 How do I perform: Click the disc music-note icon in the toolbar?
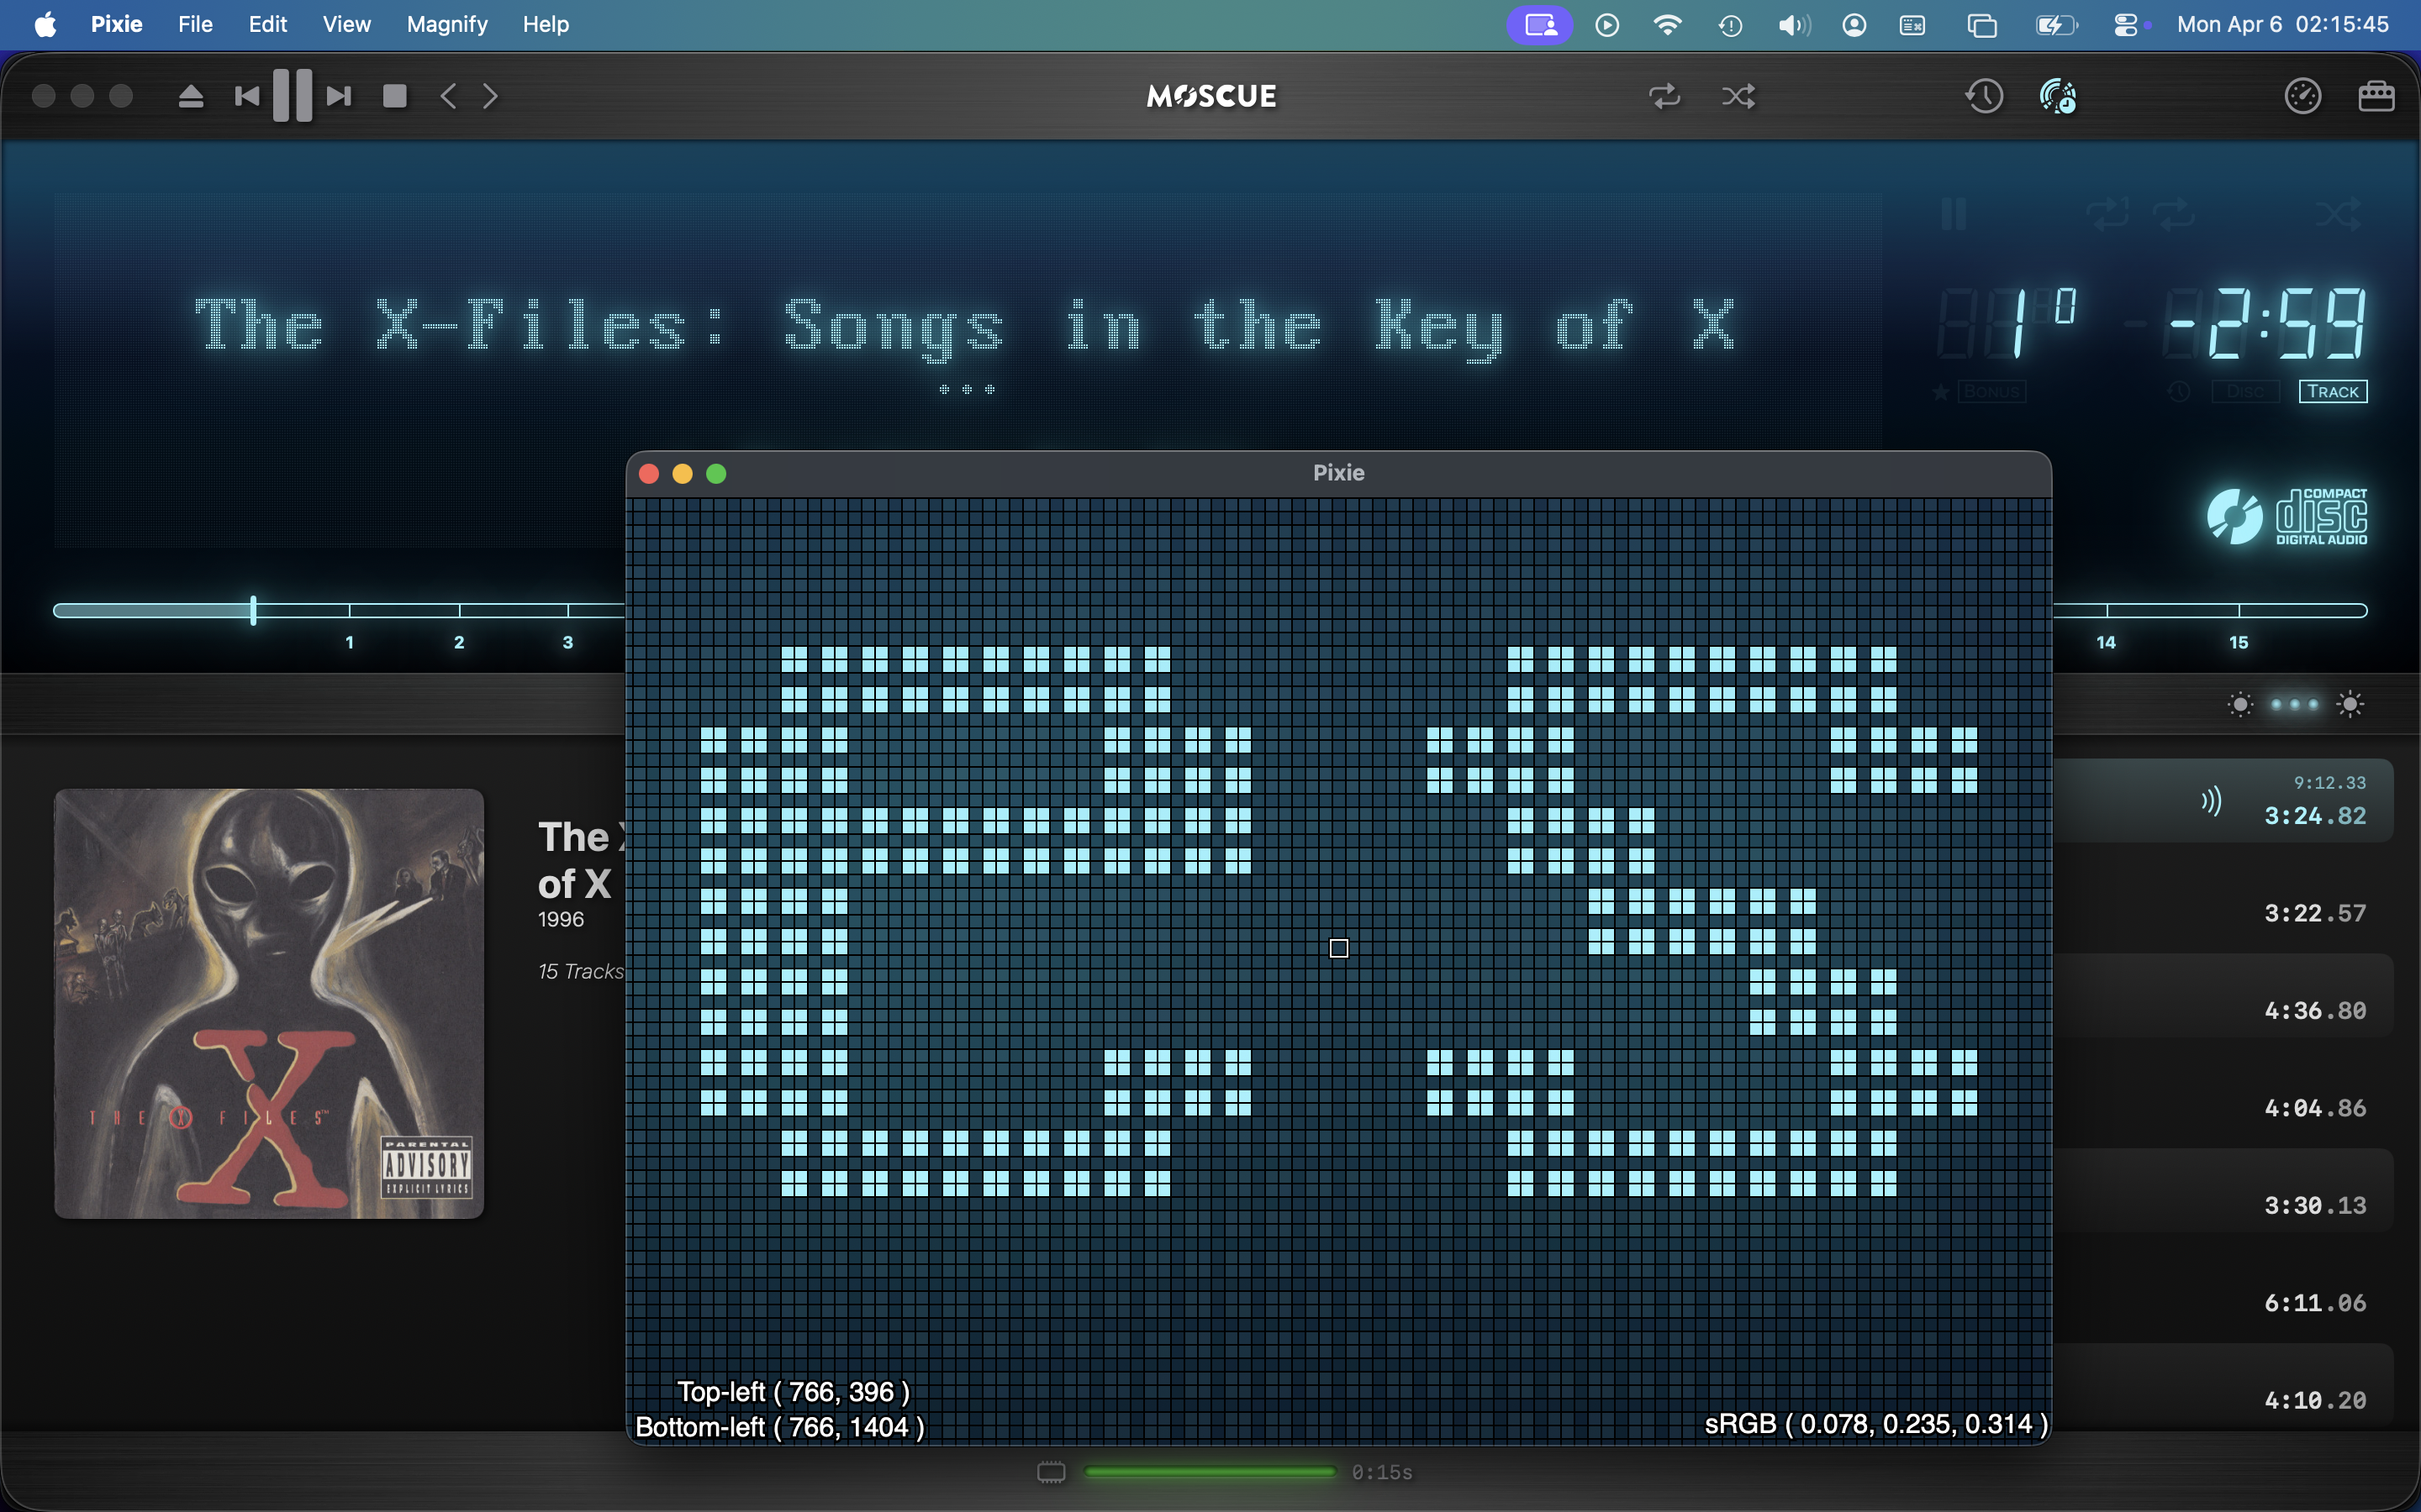[x=2058, y=96]
